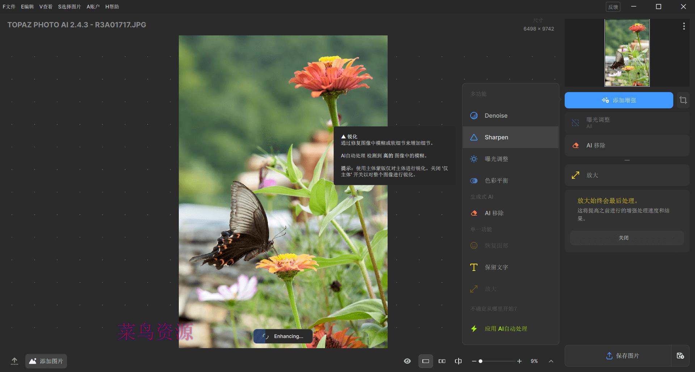Enable side-by-side comparison view
The image size is (695, 372).
[x=442, y=361]
